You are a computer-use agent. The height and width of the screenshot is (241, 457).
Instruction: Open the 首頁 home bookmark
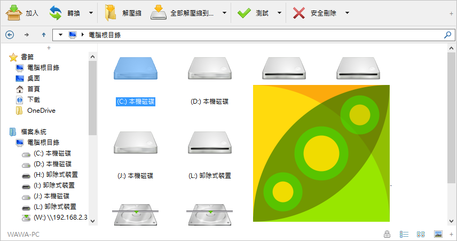pos(34,89)
